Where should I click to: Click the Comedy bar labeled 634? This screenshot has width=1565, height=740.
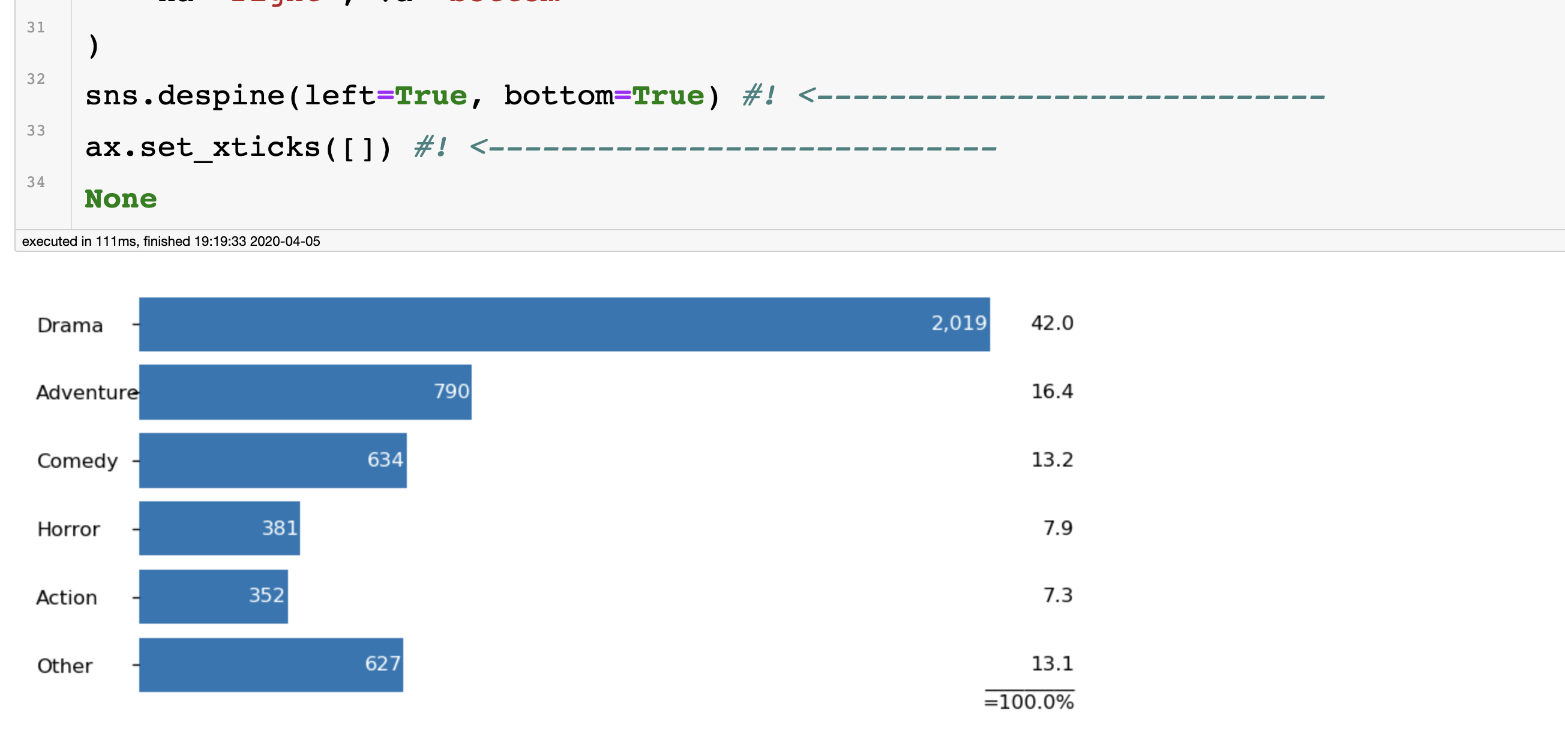pyautogui.click(x=273, y=460)
